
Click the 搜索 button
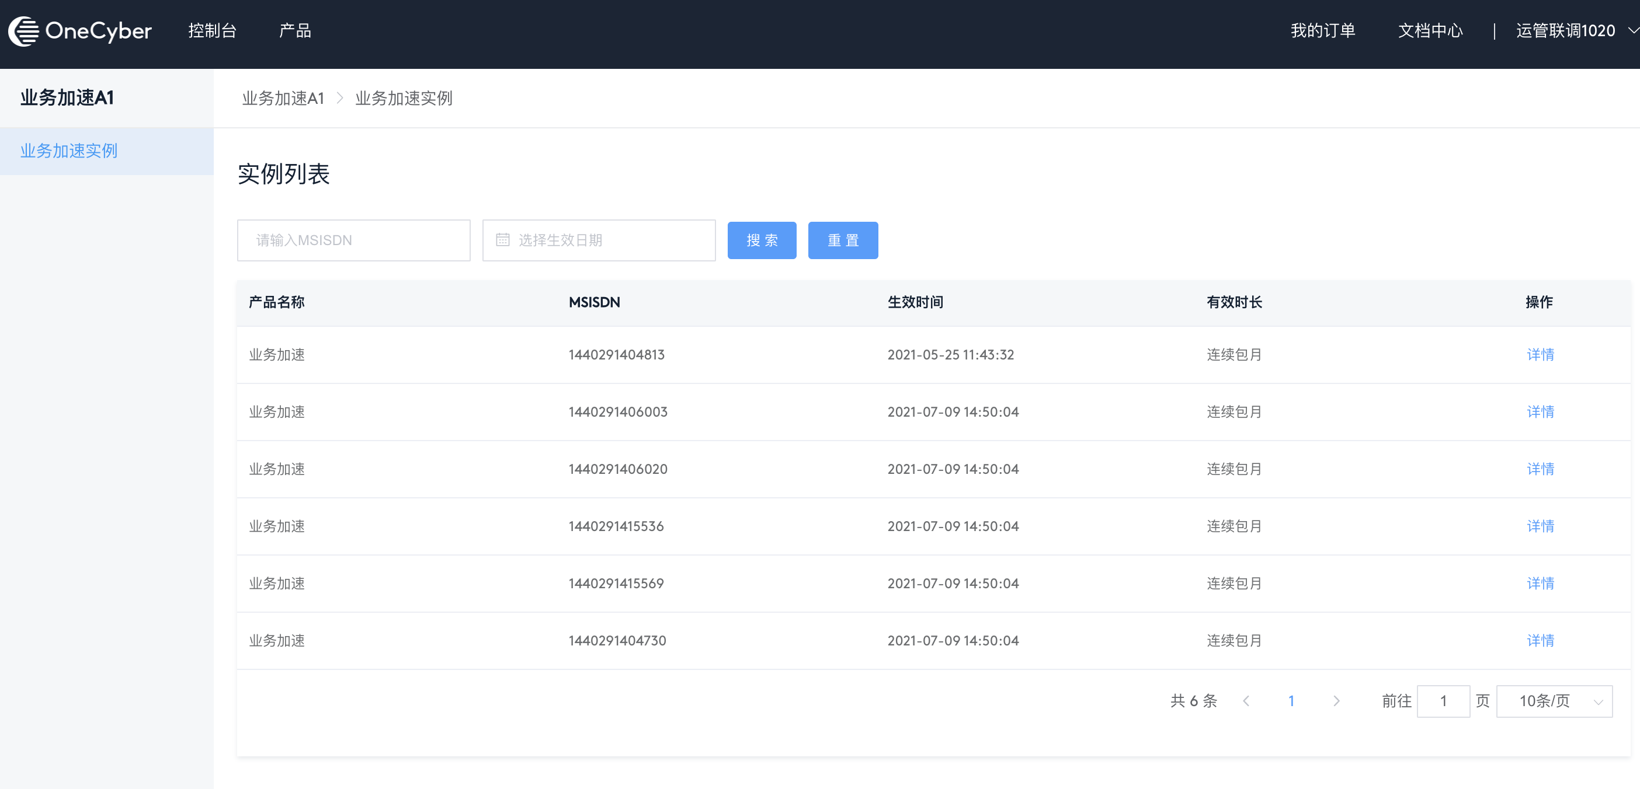pyautogui.click(x=762, y=240)
